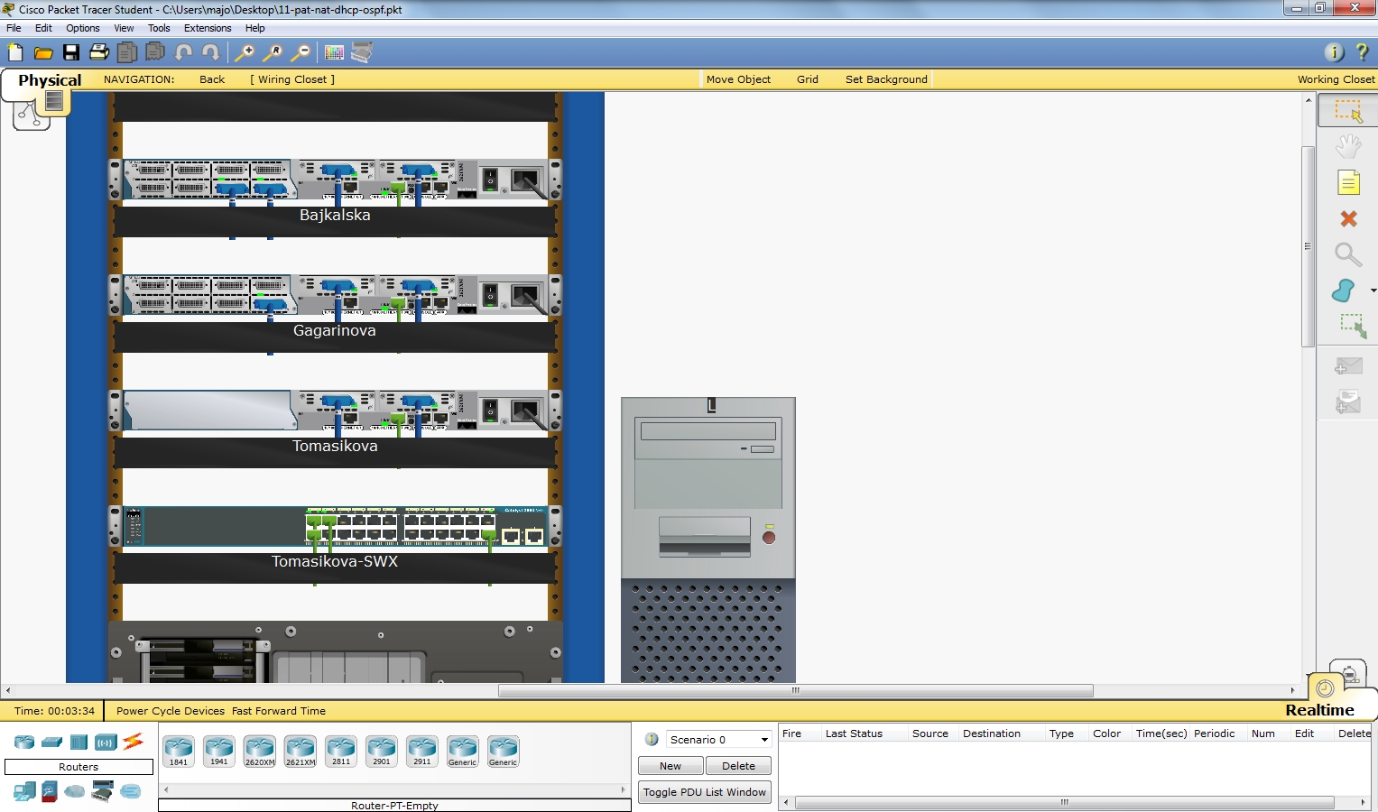Switch to the Realtime mode tab

point(1319,710)
